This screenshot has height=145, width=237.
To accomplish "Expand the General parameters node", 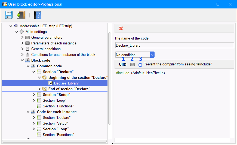I will pos(22,37).
